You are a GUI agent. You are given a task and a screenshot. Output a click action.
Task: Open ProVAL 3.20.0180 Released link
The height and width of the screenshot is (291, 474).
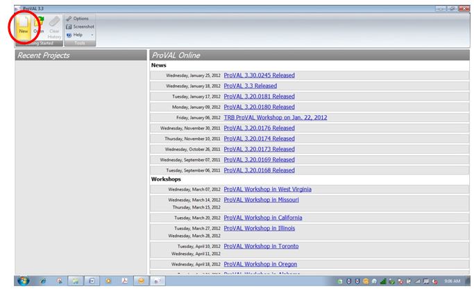coord(259,107)
